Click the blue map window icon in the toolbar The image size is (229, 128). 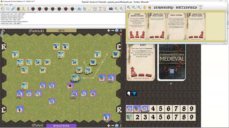[79, 9]
